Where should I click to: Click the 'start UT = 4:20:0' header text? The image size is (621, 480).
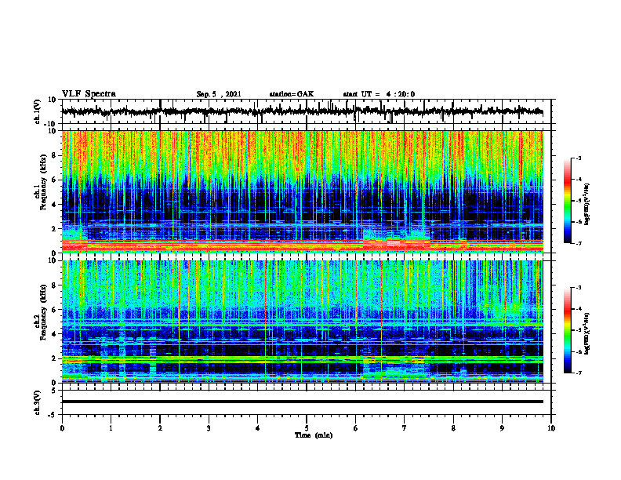click(x=379, y=94)
